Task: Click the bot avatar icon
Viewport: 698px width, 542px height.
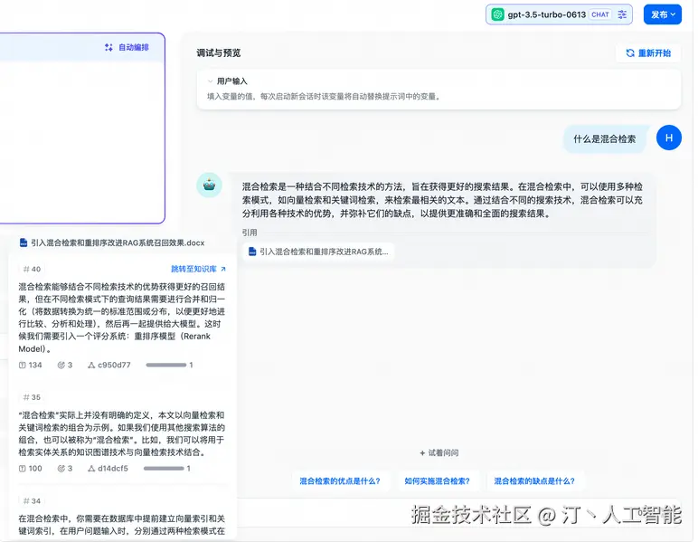Action: (x=209, y=185)
